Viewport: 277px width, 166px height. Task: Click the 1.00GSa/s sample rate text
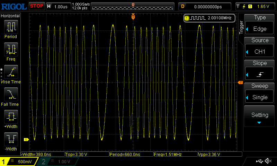click(x=81, y=4)
